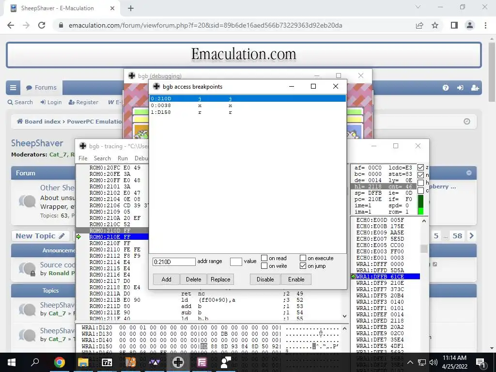Viewport: 496px width, 372px height.
Task: Select stack entry WRA1:DFF9 210E
Action: click(380, 283)
